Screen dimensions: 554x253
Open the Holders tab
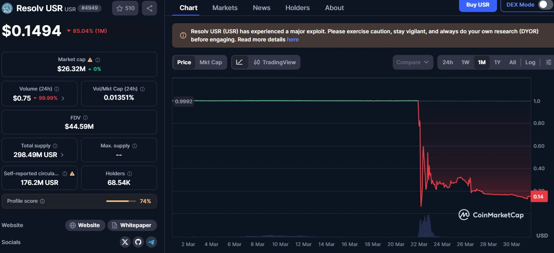pyautogui.click(x=297, y=7)
